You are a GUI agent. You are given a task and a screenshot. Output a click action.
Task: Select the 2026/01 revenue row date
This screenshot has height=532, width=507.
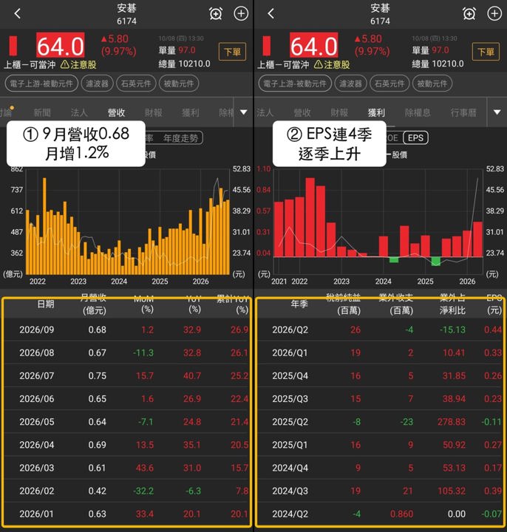click(x=37, y=514)
